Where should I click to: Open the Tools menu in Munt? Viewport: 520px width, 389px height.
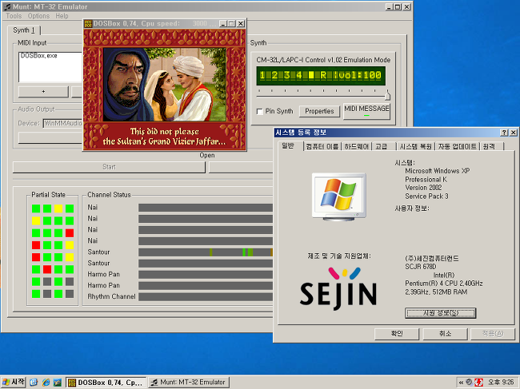point(14,16)
